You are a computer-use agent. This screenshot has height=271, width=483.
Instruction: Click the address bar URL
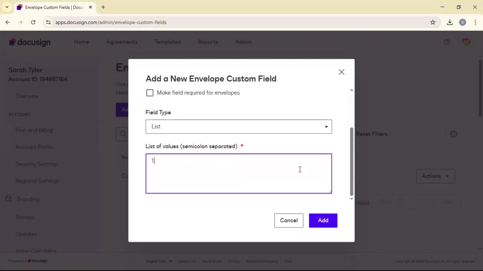[x=111, y=22]
